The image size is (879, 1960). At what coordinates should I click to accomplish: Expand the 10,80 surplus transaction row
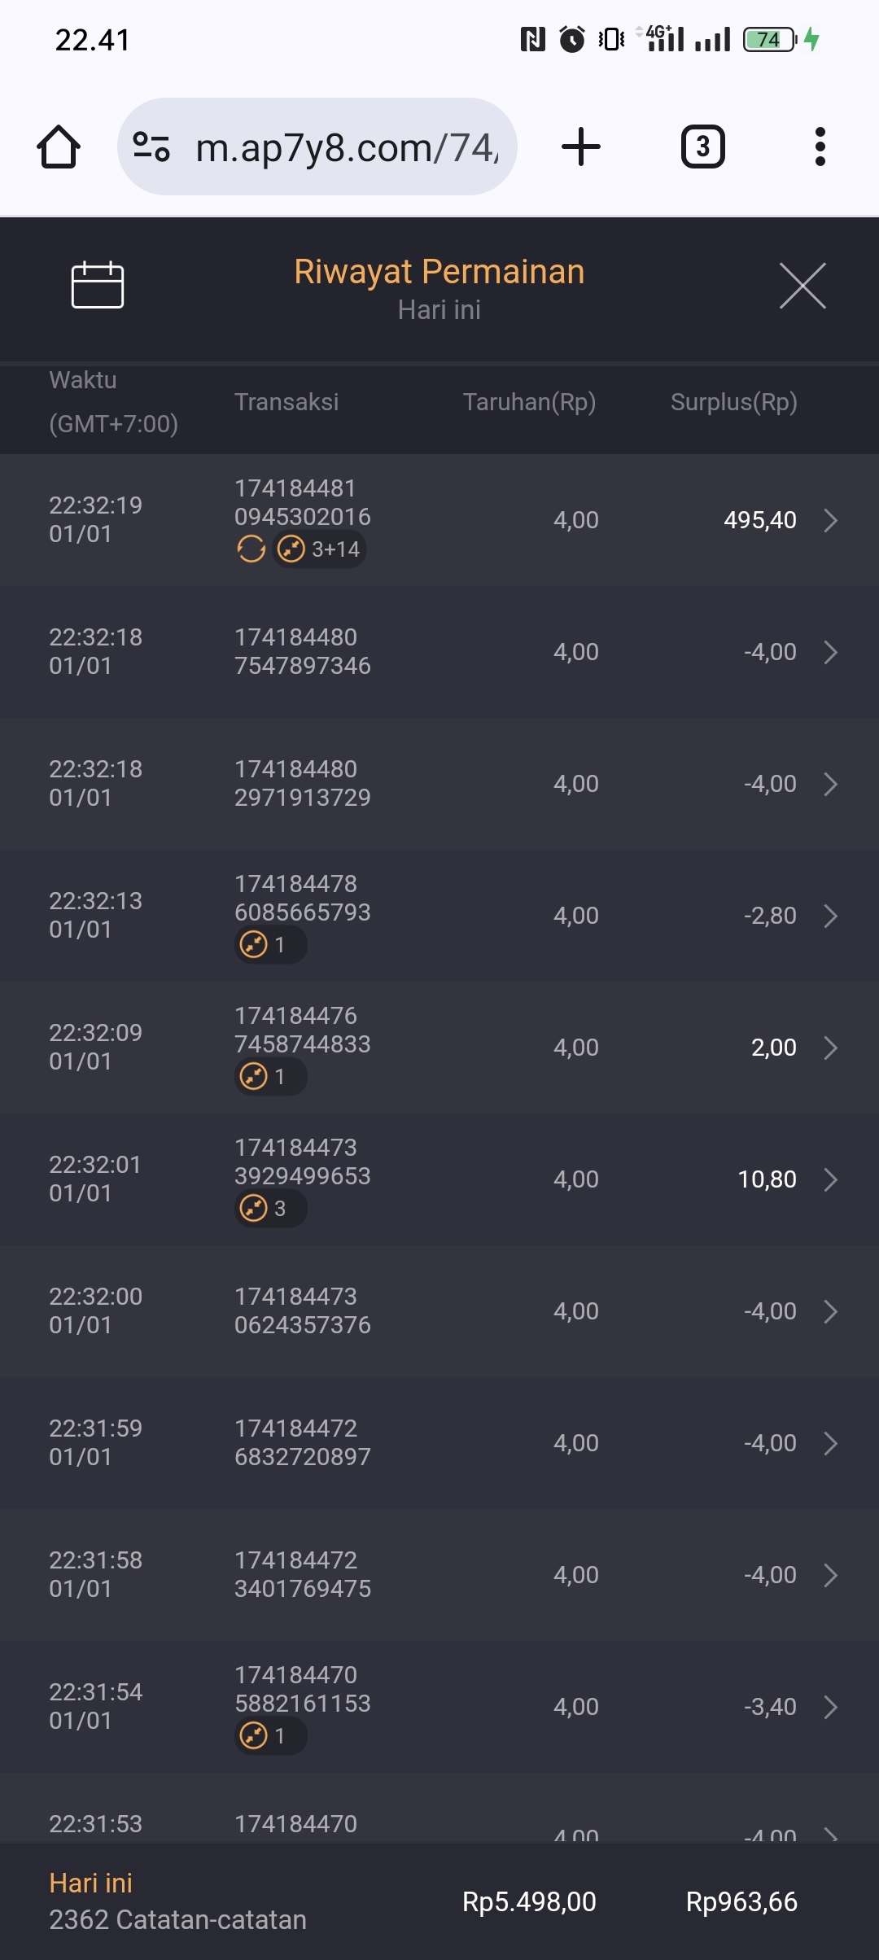click(830, 1179)
